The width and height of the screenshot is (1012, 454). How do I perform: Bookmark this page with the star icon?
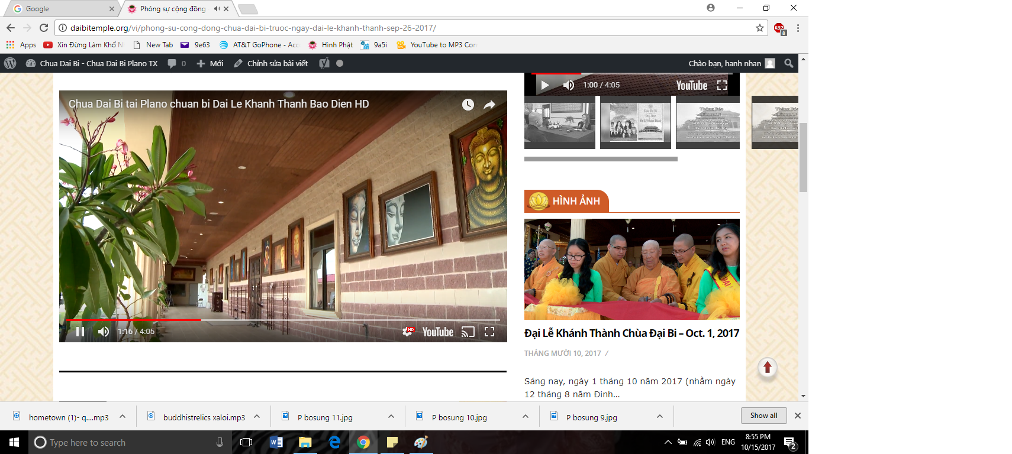click(x=760, y=28)
